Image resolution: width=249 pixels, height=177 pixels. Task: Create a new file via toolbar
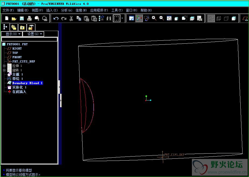[x=7, y=18]
